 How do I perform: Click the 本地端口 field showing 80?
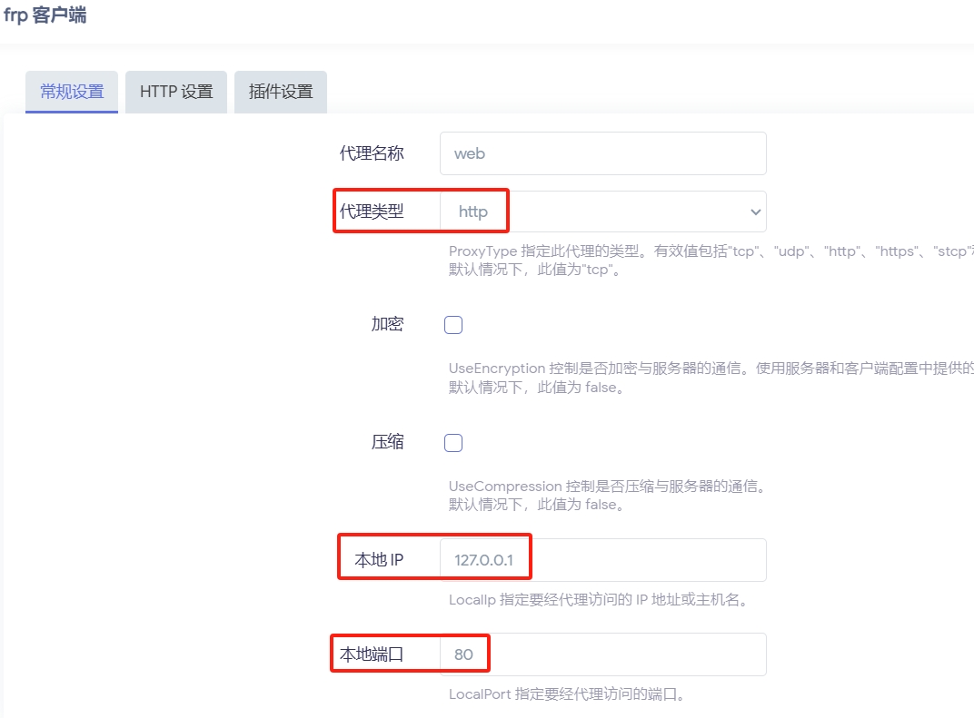point(602,654)
